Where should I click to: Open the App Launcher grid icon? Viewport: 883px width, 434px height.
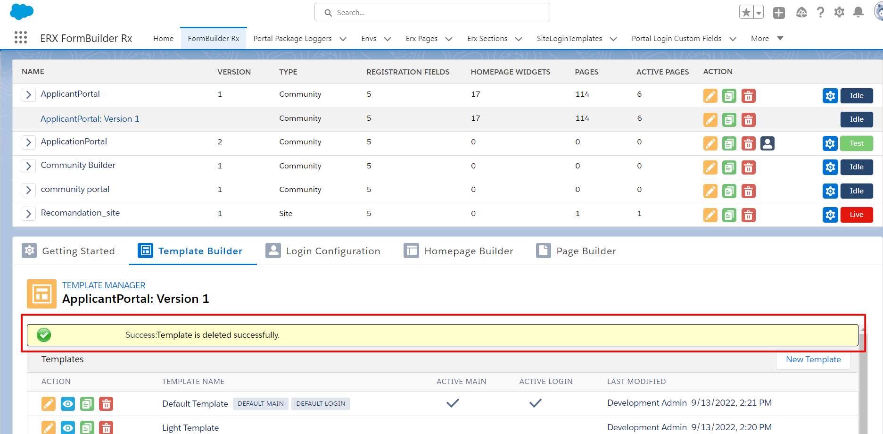(20, 38)
